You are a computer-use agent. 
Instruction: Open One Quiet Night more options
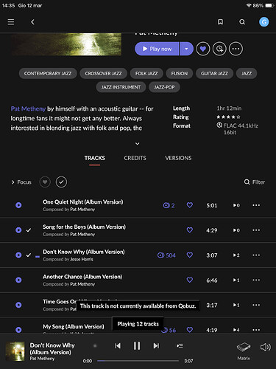(256, 205)
